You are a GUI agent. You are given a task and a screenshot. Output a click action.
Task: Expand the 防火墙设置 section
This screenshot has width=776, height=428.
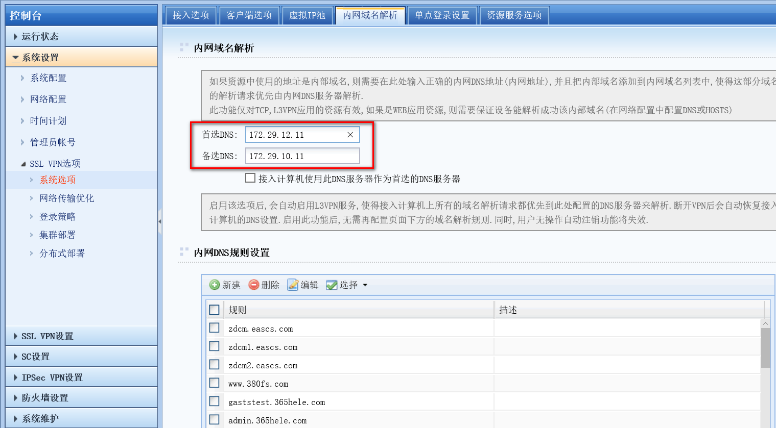[44, 398]
